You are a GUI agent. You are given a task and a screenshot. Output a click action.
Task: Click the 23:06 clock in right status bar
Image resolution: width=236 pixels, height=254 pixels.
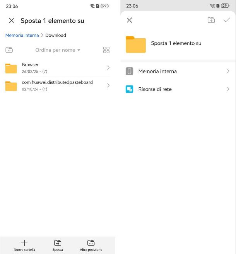click(132, 6)
